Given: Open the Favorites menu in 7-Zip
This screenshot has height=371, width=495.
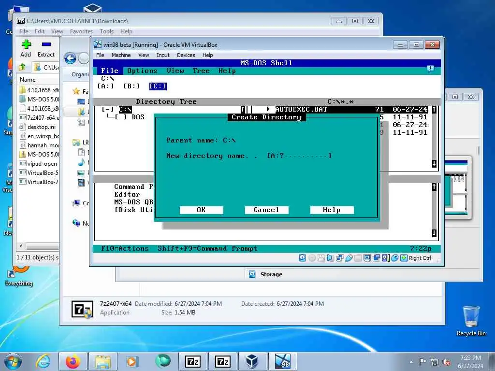Looking at the screenshot, I should [81, 31].
